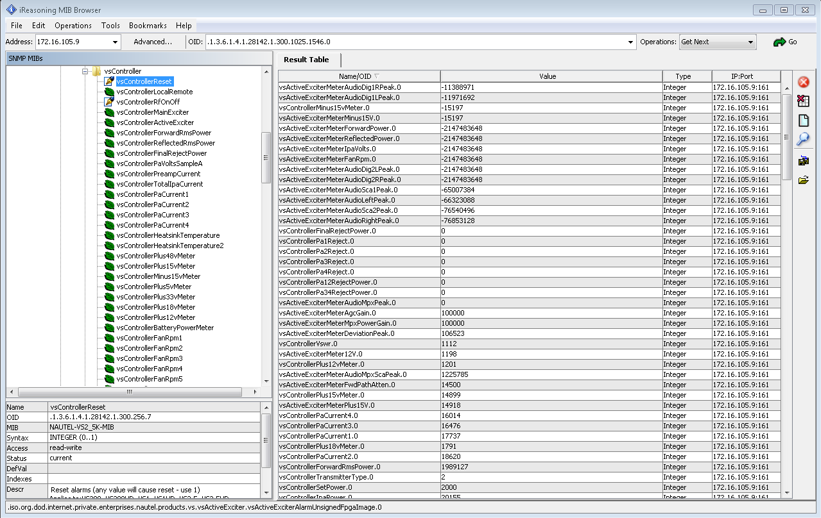Click the sort arrow in the Name/OID header
This screenshot has height=518, width=821.
click(377, 76)
